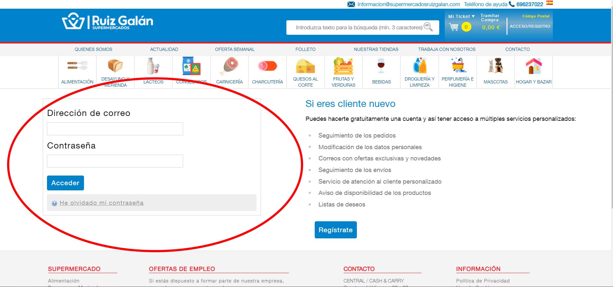The image size is (613, 287).
Task: Open the Actualidad menu item
Action: pos(164,49)
